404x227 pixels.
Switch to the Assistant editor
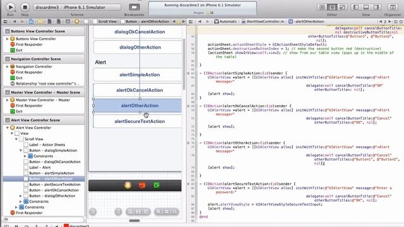[x=332, y=7]
